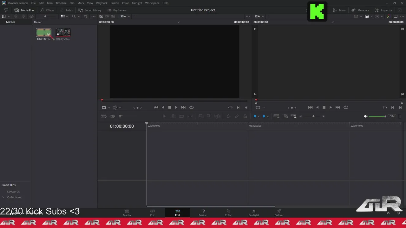Toggle the timeline link chain icon

[237, 117]
